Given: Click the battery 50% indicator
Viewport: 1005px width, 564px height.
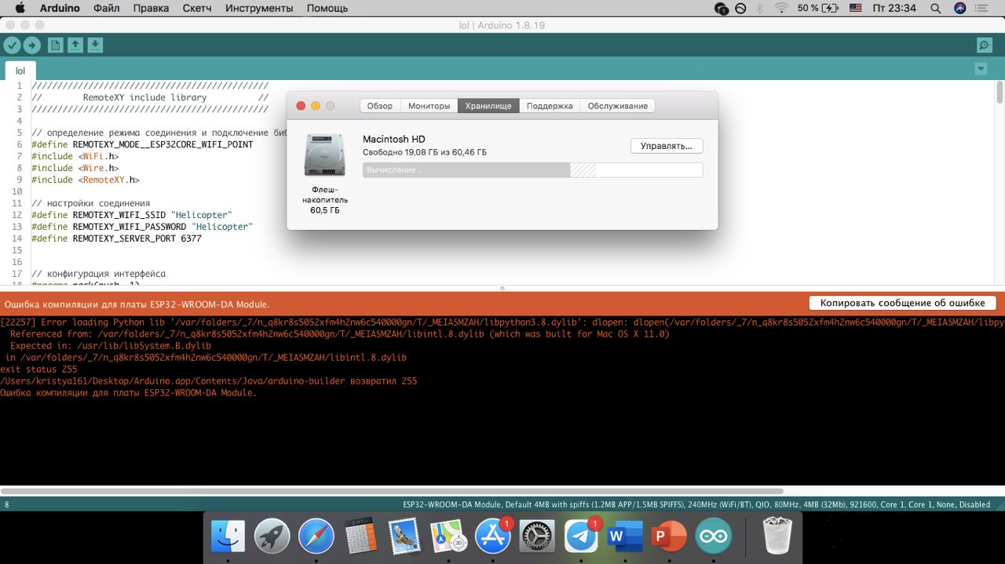Looking at the screenshot, I should tap(818, 8).
